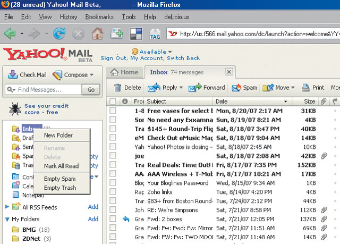The image size is (340, 244).
Task: Click the info status column header icon
Action: [x=125, y=101]
